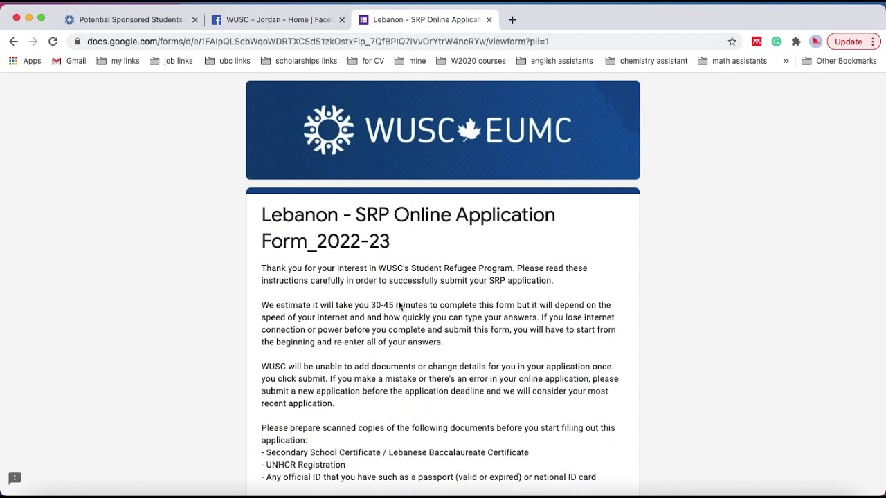
Task: Open the 'my links' bookmark folder
Action: click(x=118, y=61)
